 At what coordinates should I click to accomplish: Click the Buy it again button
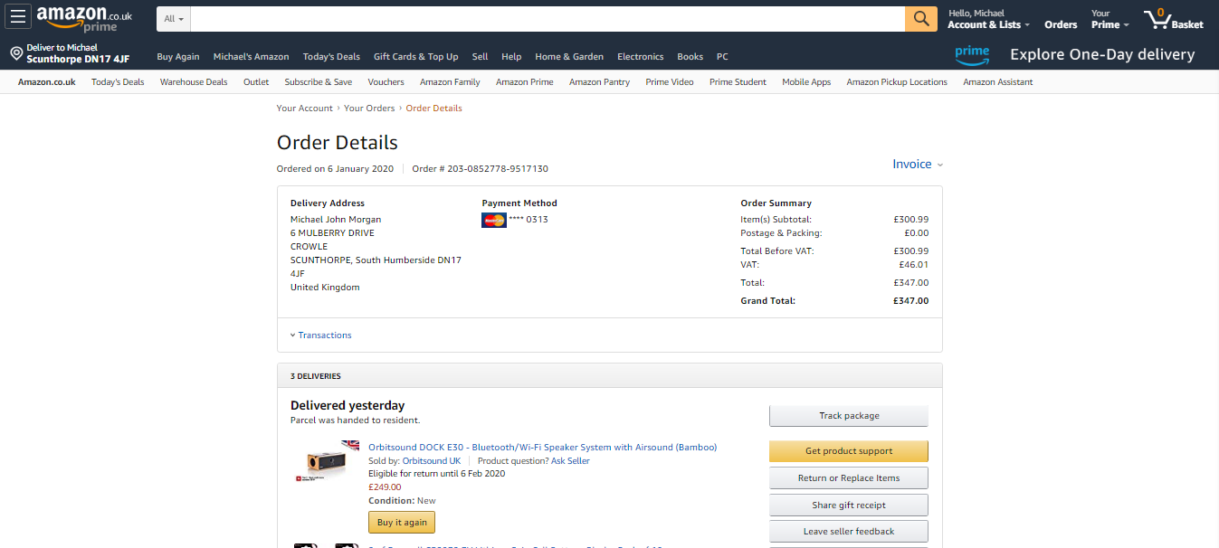(x=402, y=523)
